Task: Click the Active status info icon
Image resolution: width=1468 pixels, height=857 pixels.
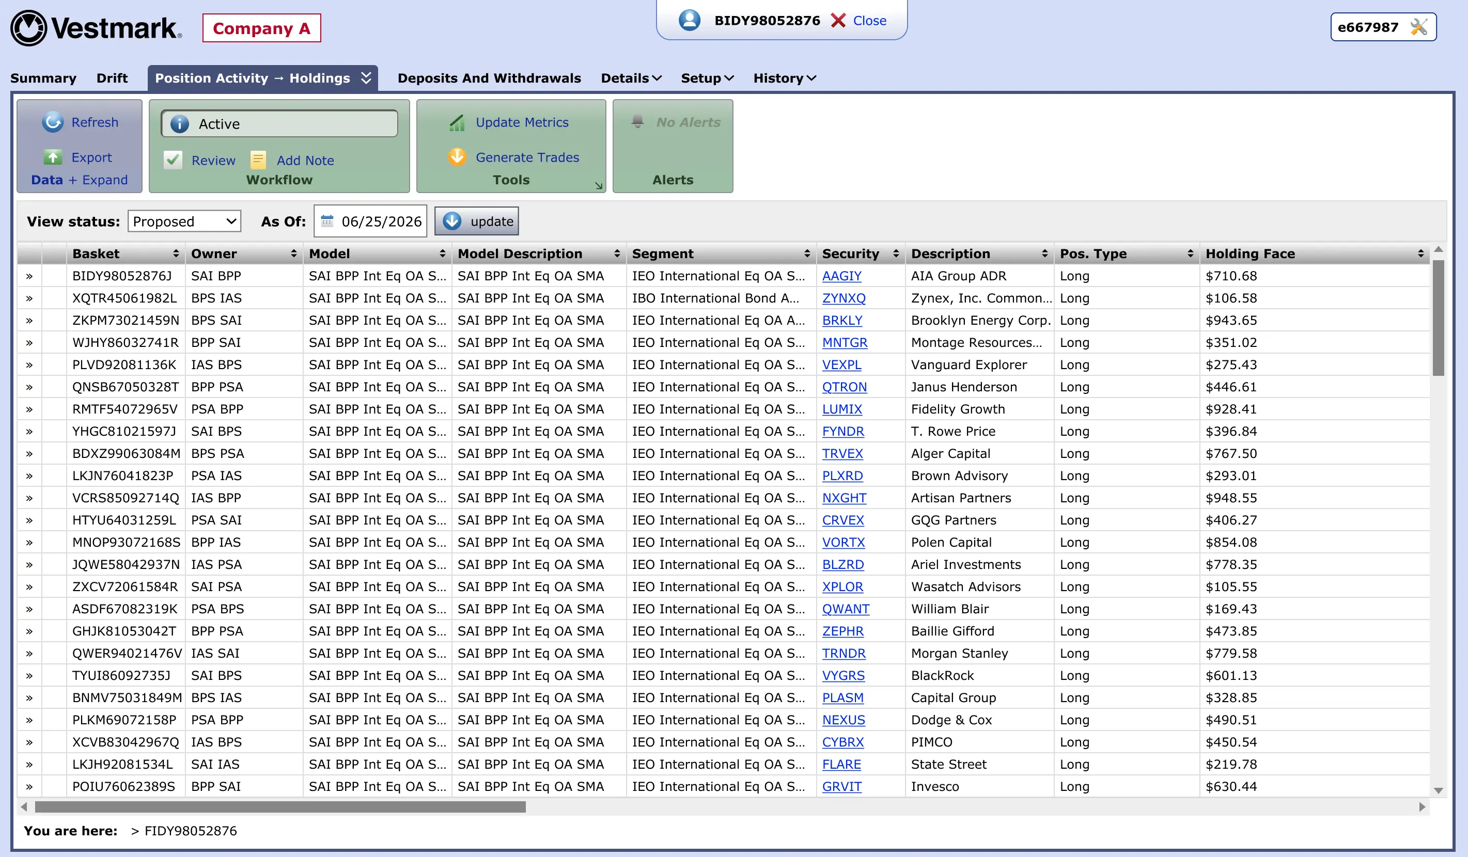Action: click(x=179, y=124)
